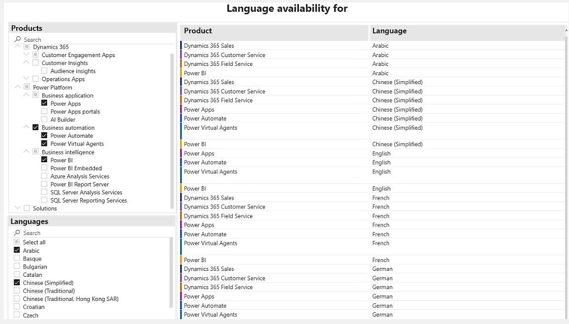This screenshot has width=569, height=324.
Task: Select Dynamics 365 Sales Arabic row
Action: (373, 46)
